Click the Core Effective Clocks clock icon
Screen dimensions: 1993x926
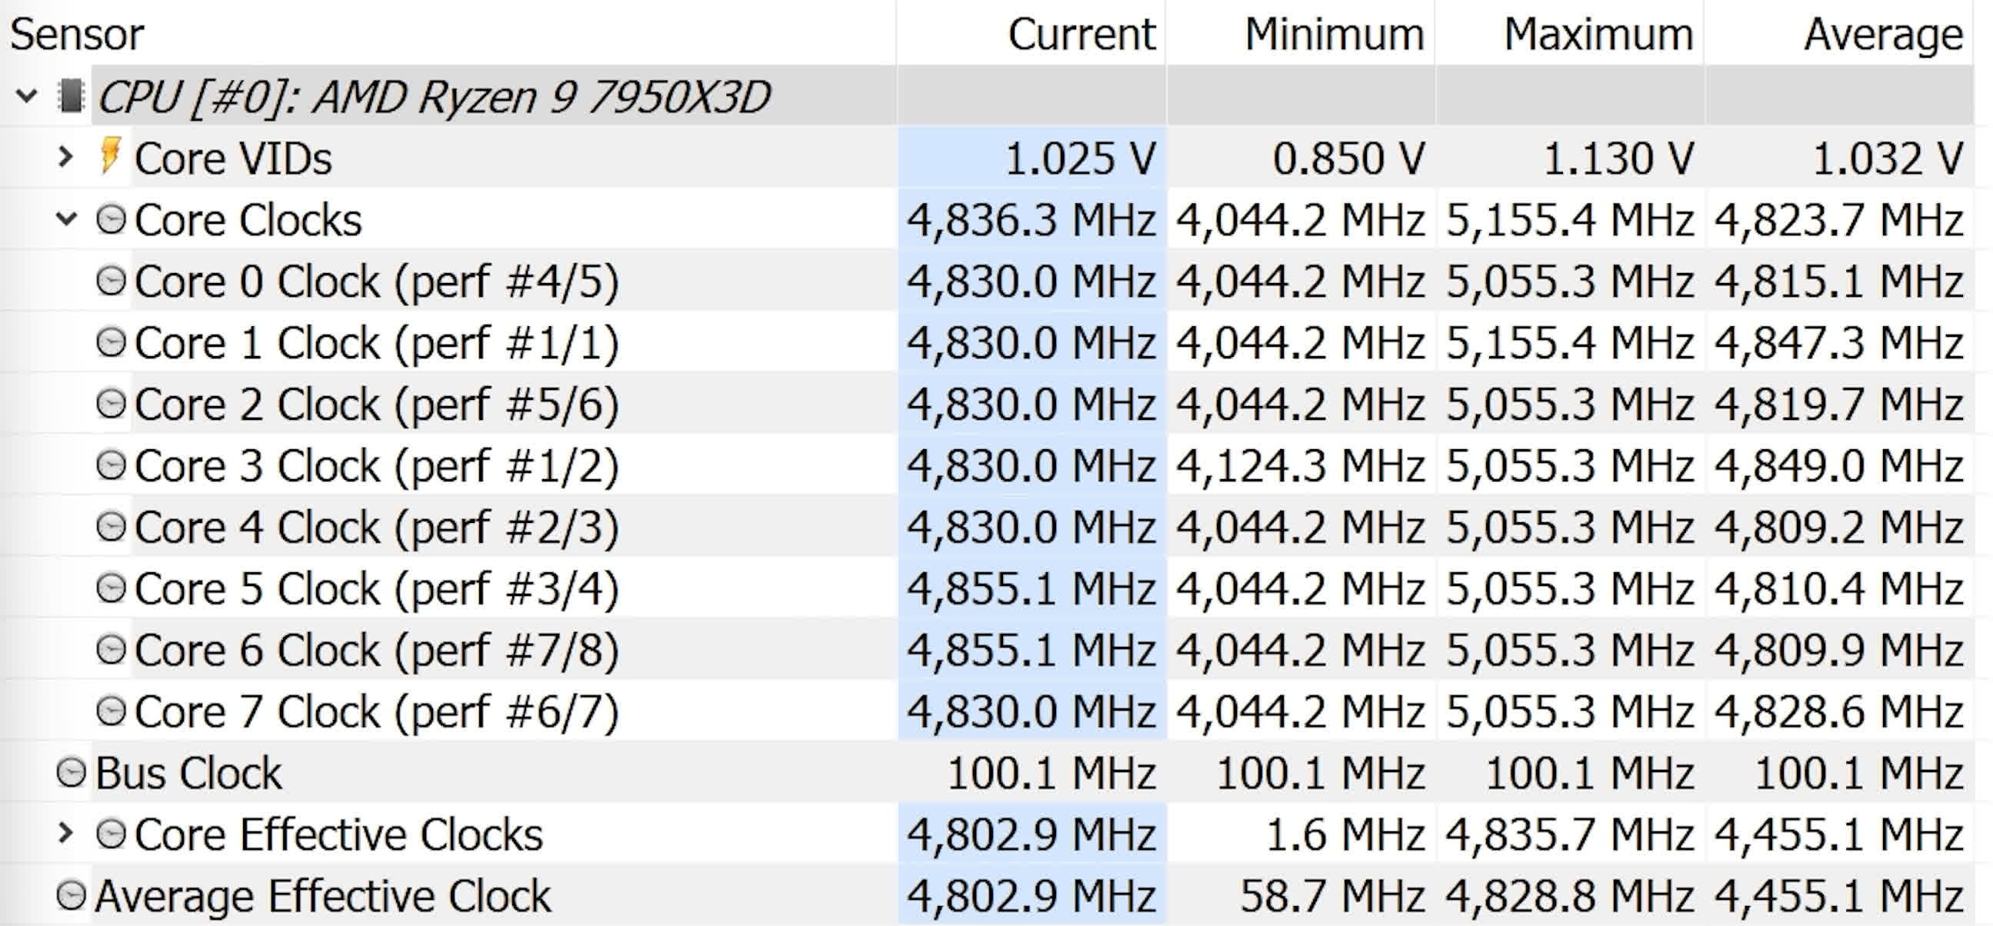pos(111,834)
